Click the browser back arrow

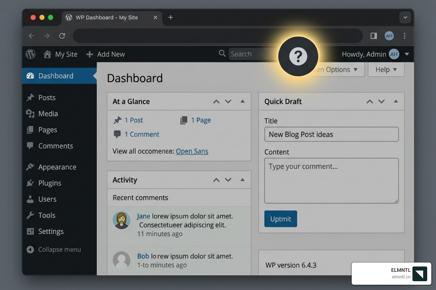coord(32,36)
